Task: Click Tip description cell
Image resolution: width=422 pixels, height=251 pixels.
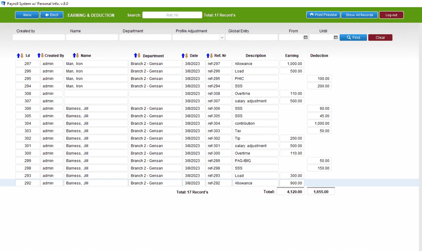Action: click(256, 138)
